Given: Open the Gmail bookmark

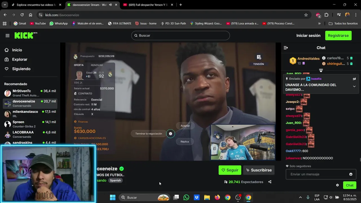Looking at the screenshot, I should [x=20, y=23].
